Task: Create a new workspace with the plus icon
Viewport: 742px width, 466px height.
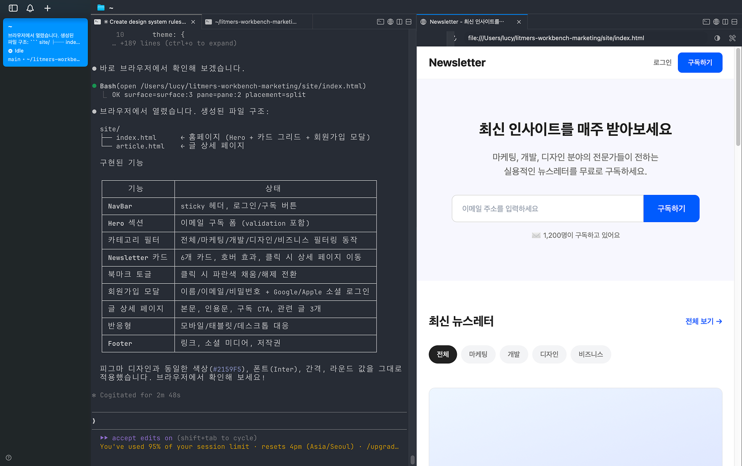Action: 47,8
